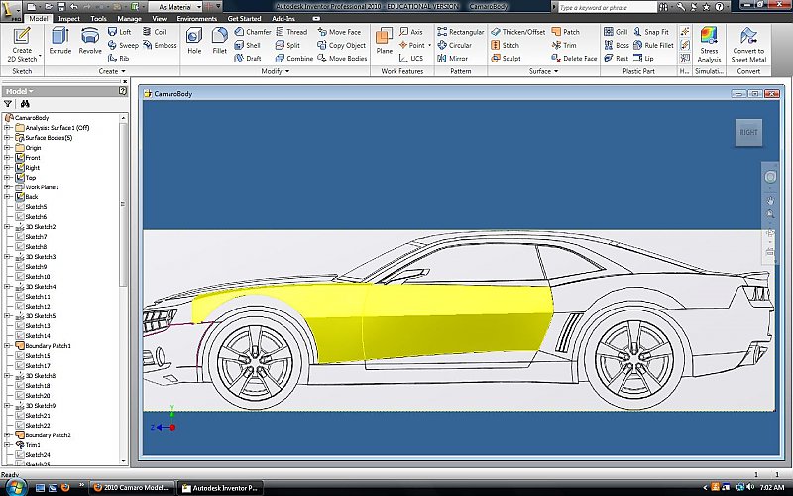Open the Model tab
Image resolution: width=793 pixels, height=496 pixels.
click(38, 18)
